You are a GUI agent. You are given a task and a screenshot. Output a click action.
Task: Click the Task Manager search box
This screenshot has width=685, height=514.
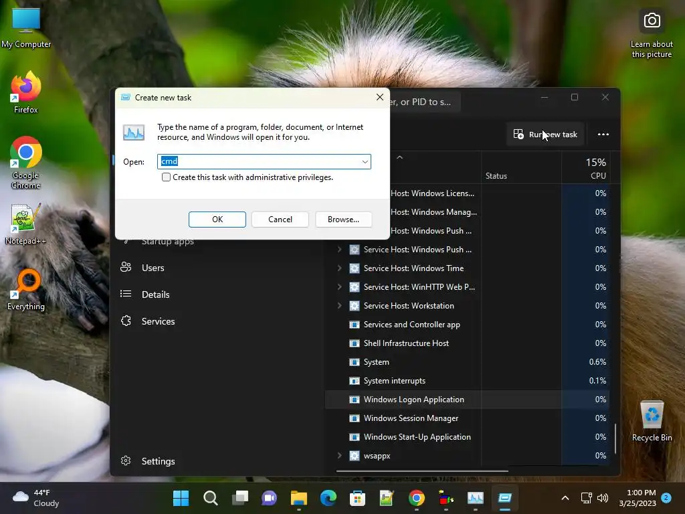(x=425, y=102)
